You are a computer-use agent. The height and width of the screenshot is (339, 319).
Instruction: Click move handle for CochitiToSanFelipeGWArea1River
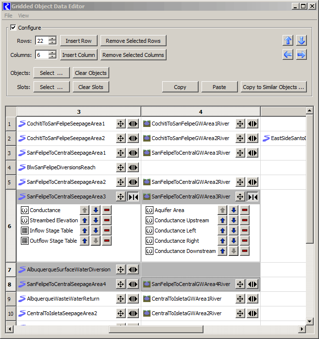point(240,124)
